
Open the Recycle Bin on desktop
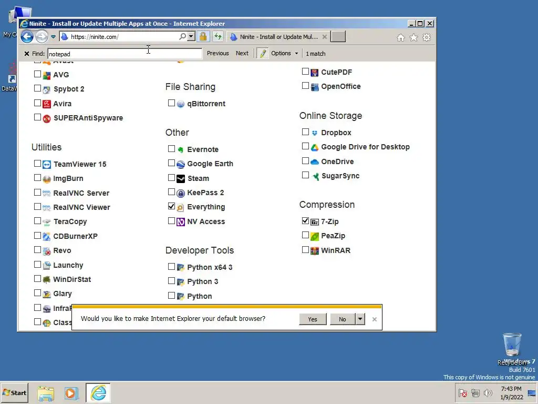512,349
